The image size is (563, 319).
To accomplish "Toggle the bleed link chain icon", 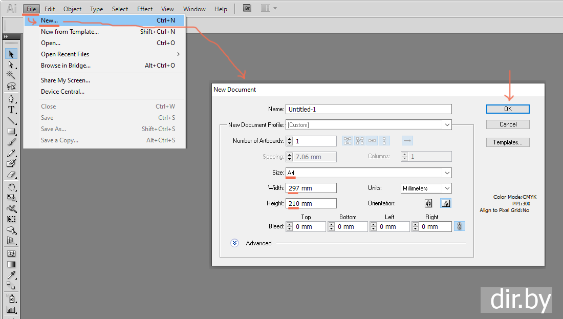I will (460, 226).
